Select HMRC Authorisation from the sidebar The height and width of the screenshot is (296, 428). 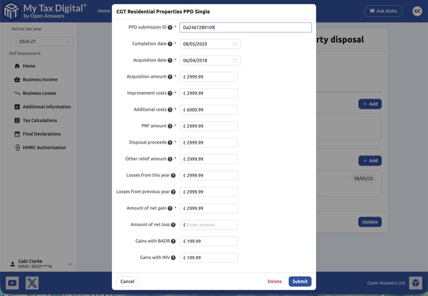pyautogui.click(x=44, y=148)
